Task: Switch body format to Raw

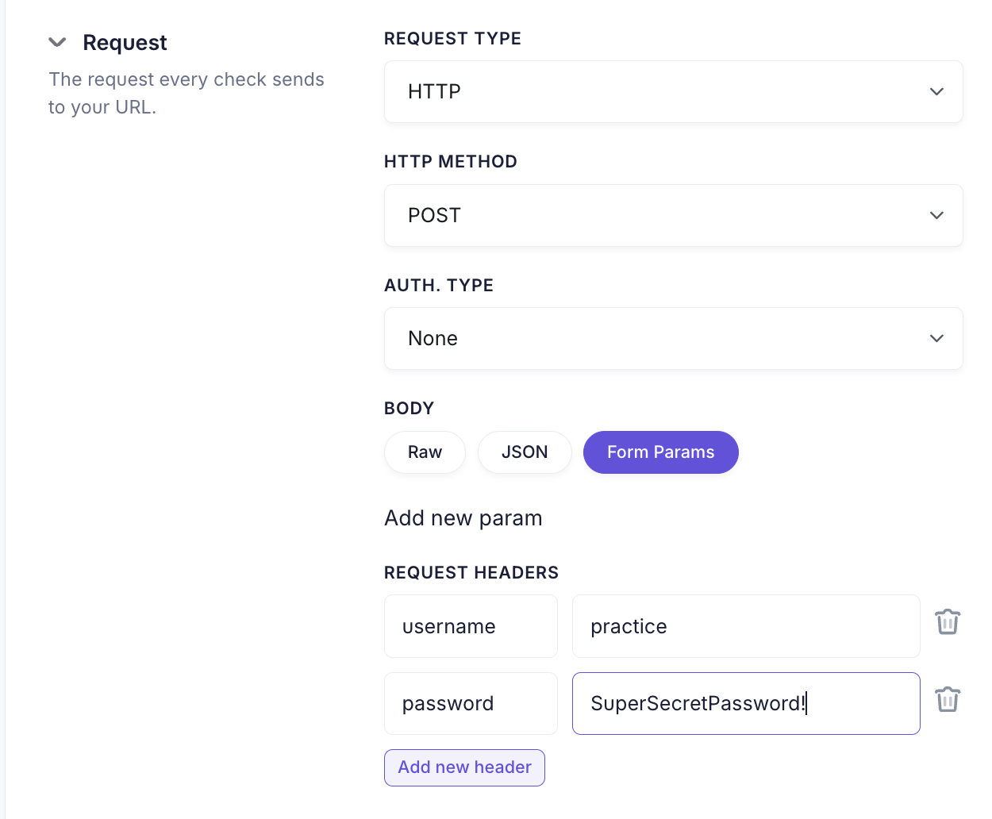Action: pos(425,452)
